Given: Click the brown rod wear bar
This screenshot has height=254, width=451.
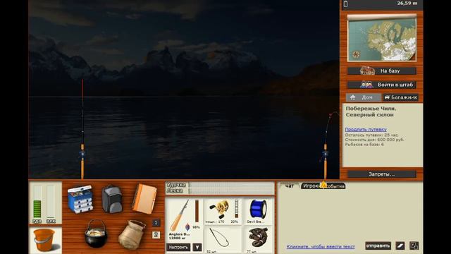Looking at the screenshot, I should 197,211.
